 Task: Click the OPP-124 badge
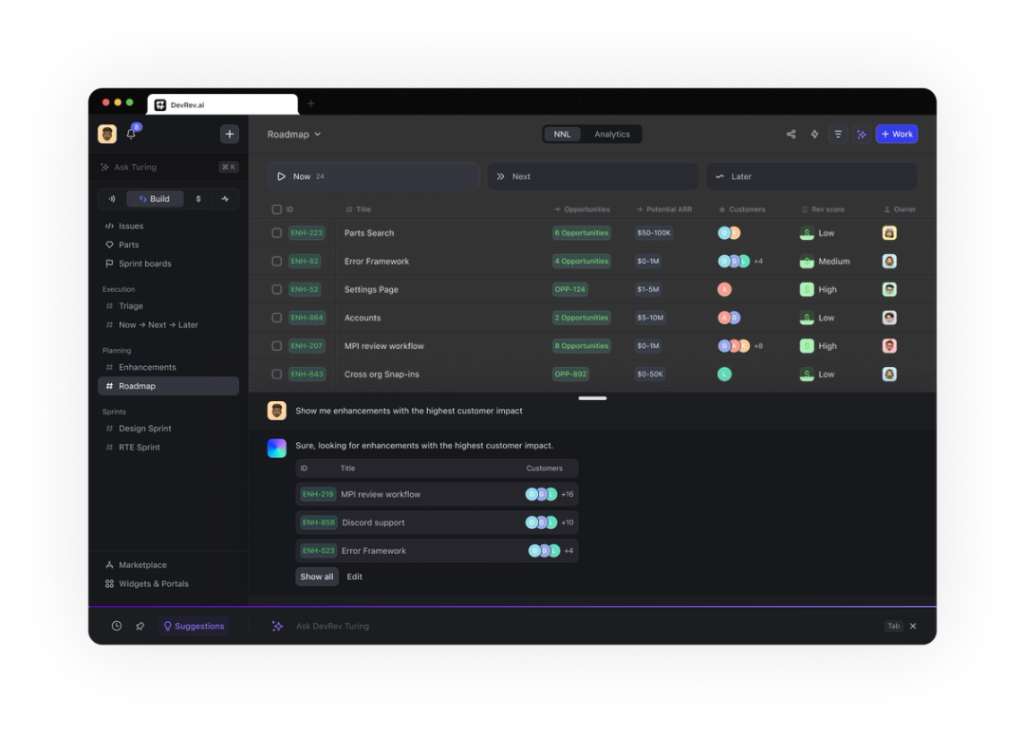(x=570, y=289)
